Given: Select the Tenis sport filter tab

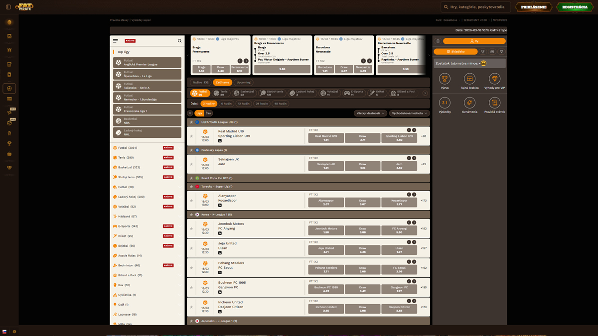Looking at the screenshot, I should 221,93.
